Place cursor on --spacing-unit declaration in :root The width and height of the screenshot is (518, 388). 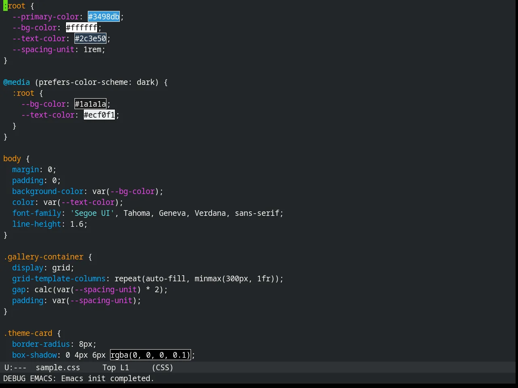click(59, 49)
